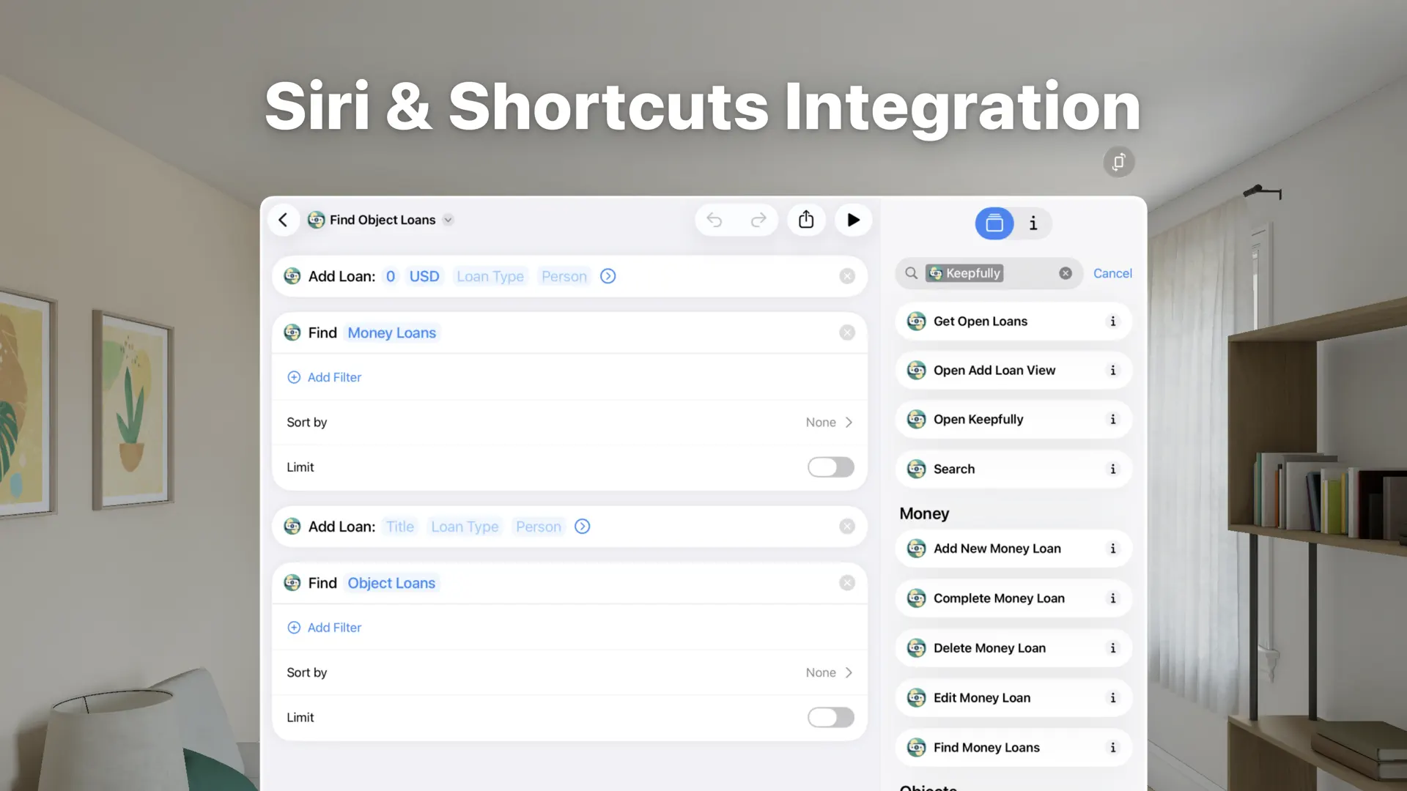Select the Complete Money Loan action
The height and width of the screenshot is (791, 1407).
(x=998, y=598)
